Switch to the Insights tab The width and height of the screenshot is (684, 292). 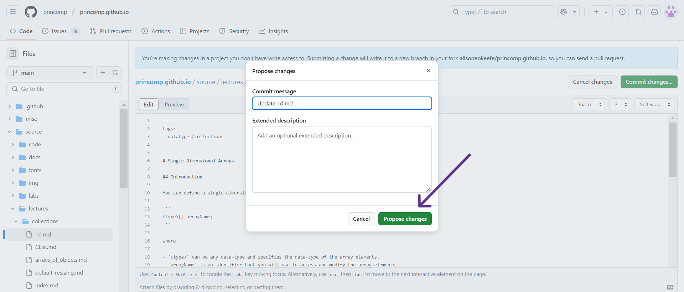click(273, 31)
